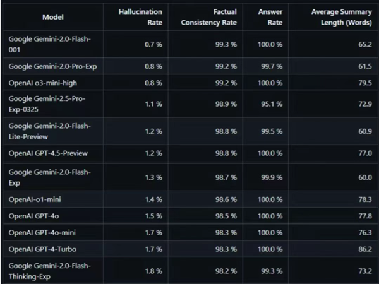Click the Google Gemini-2.0-Flash-Lite-Preview model name

pos(50,131)
